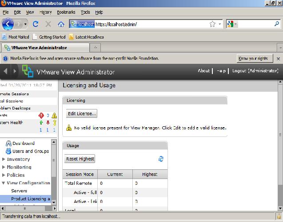Open the Tools menu
The height and width of the screenshot is (222, 283).
(85, 12)
